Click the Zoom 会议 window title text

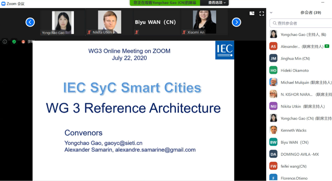pyautogui.click(x=15, y=4)
